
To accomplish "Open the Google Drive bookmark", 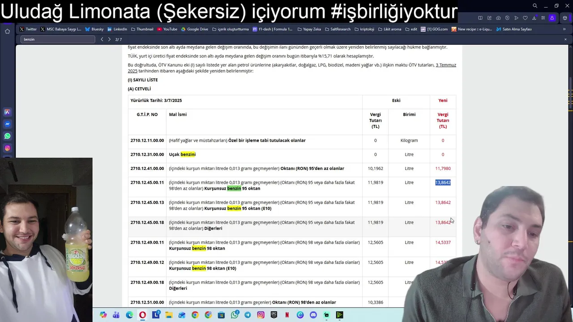I will (195, 29).
